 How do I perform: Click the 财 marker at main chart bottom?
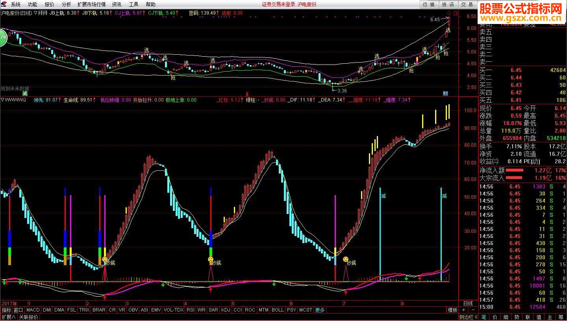click(445, 93)
